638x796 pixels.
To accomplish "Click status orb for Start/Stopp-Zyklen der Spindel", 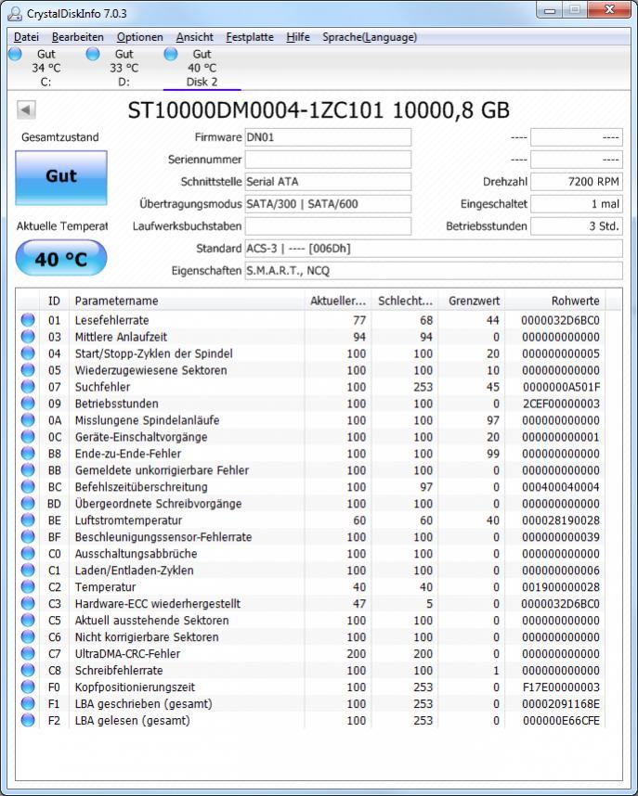I will (28, 353).
